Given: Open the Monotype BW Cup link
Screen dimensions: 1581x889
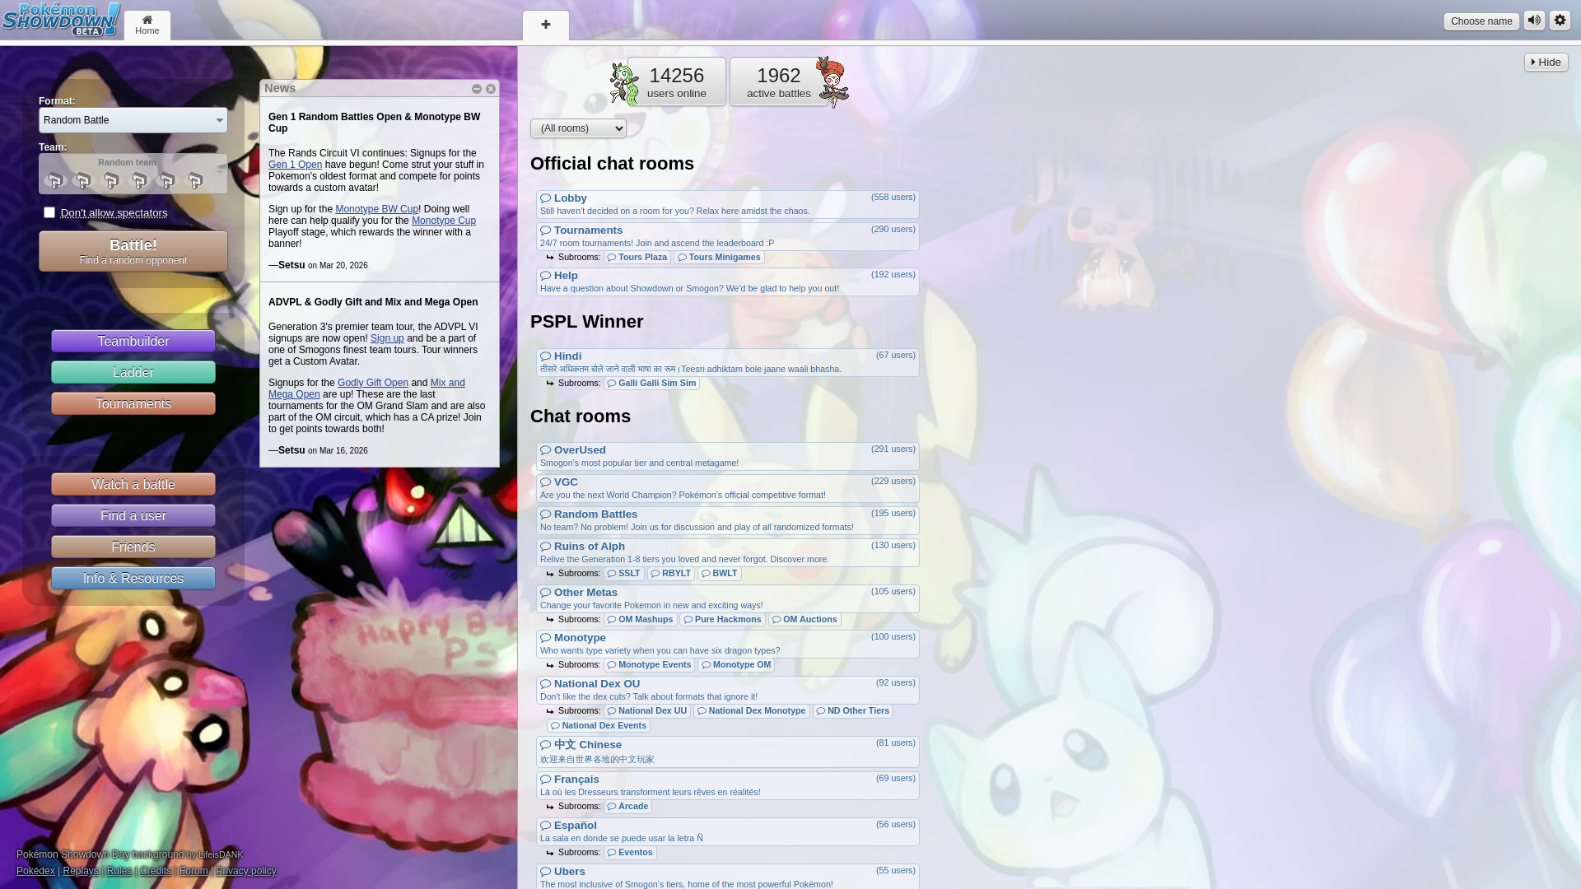Looking at the screenshot, I should pyautogui.click(x=377, y=209).
